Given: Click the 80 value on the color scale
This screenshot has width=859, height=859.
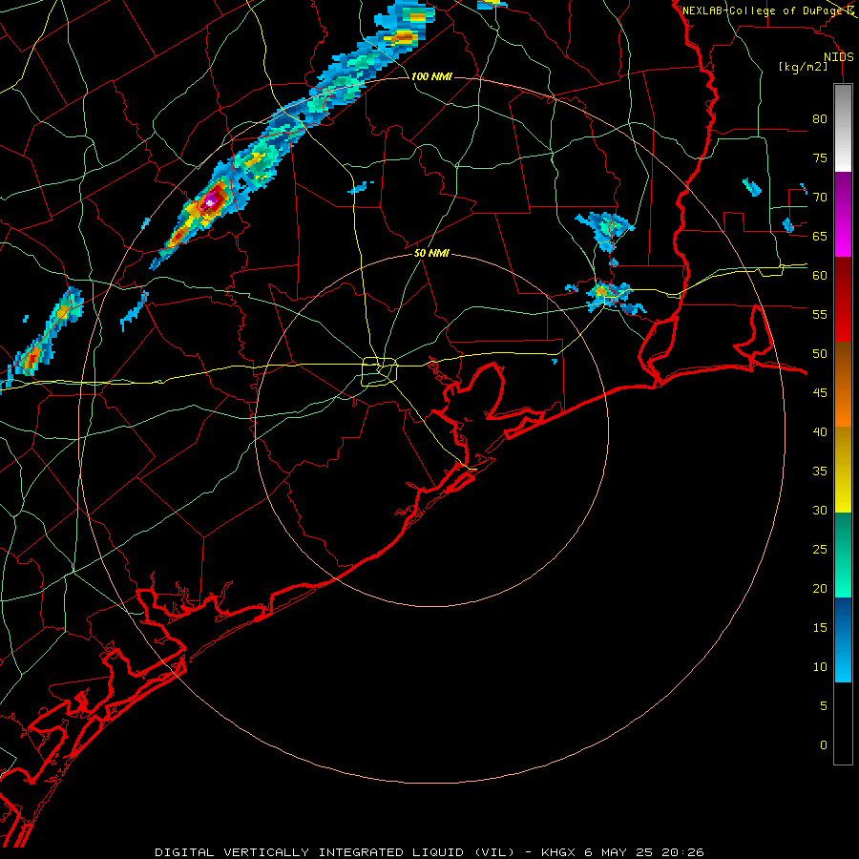Looking at the screenshot, I should (x=820, y=119).
